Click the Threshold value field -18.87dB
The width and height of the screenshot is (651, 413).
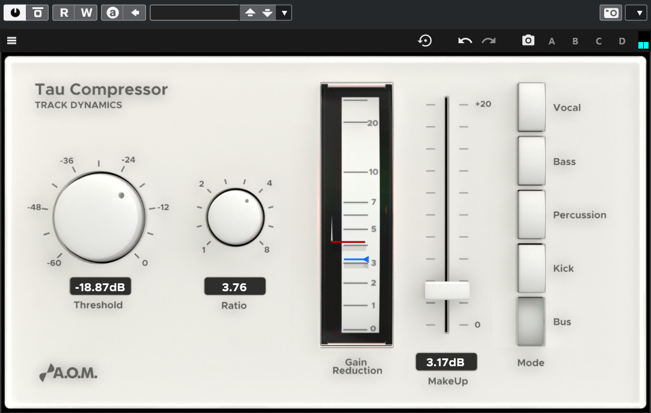pyautogui.click(x=100, y=287)
